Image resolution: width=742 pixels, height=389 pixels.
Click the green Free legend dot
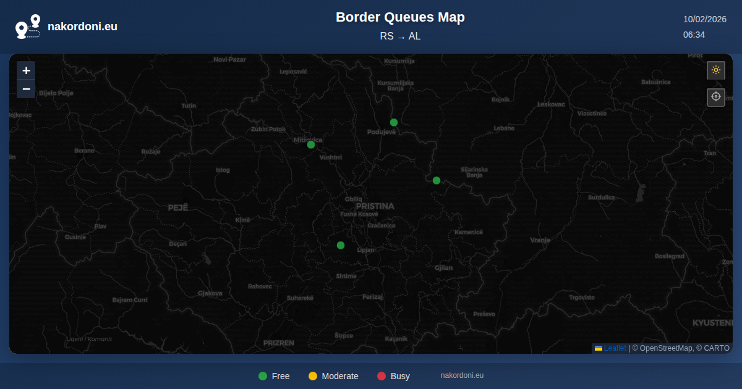(x=263, y=376)
